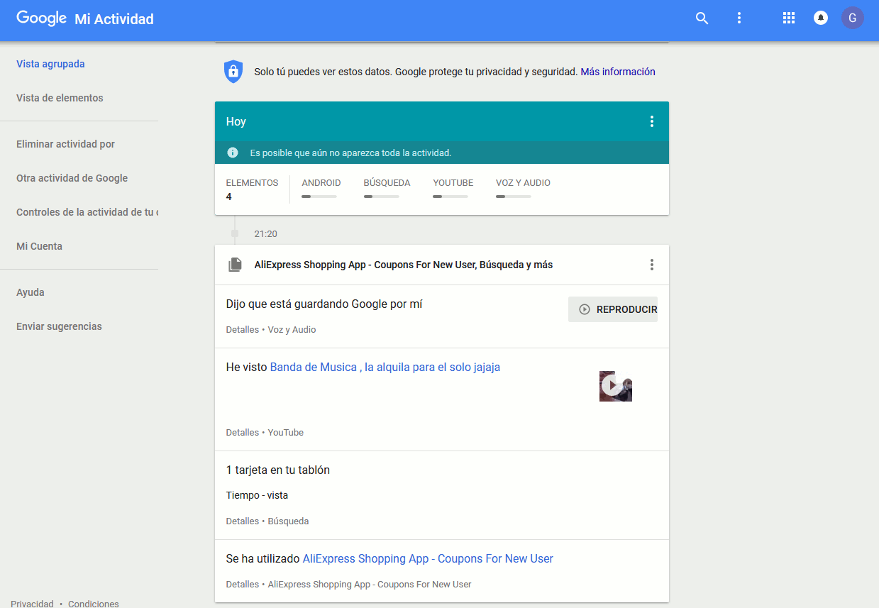Screen dimensions: 879x608
Task: Click the YouTube video thumbnail
Action: [x=615, y=386]
